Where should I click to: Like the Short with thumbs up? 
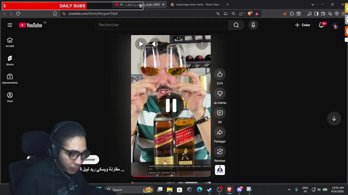pos(220,74)
